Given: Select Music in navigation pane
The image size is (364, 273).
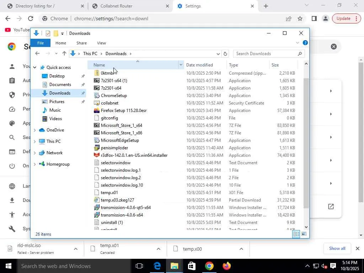Looking at the screenshot, I should coord(55,110).
